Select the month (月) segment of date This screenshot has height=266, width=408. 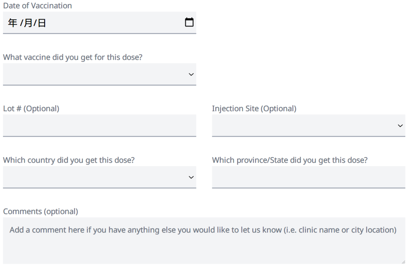28,23
